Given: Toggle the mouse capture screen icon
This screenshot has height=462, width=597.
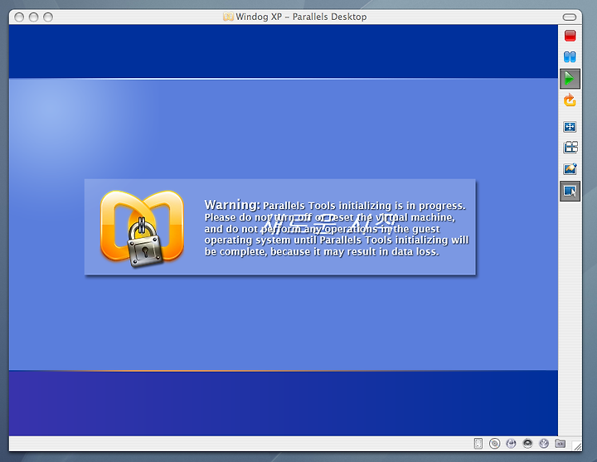Looking at the screenshot, I should tap(570, 191).
